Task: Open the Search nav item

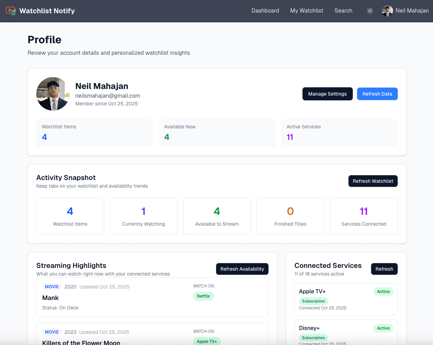Action: coord(343,11)
